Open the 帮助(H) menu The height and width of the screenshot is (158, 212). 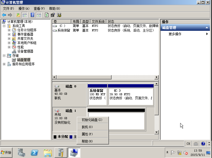tap(55, 8)
